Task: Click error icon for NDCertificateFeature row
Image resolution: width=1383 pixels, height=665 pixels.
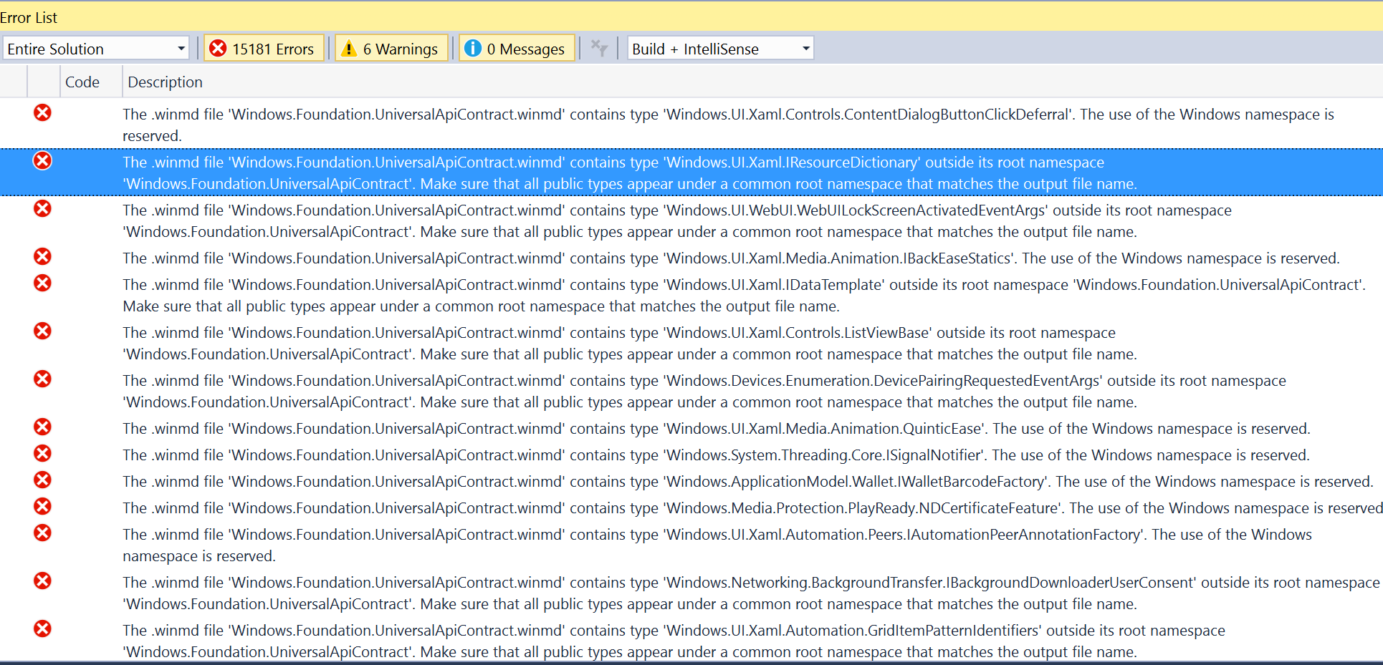Action: pos(43,506)
